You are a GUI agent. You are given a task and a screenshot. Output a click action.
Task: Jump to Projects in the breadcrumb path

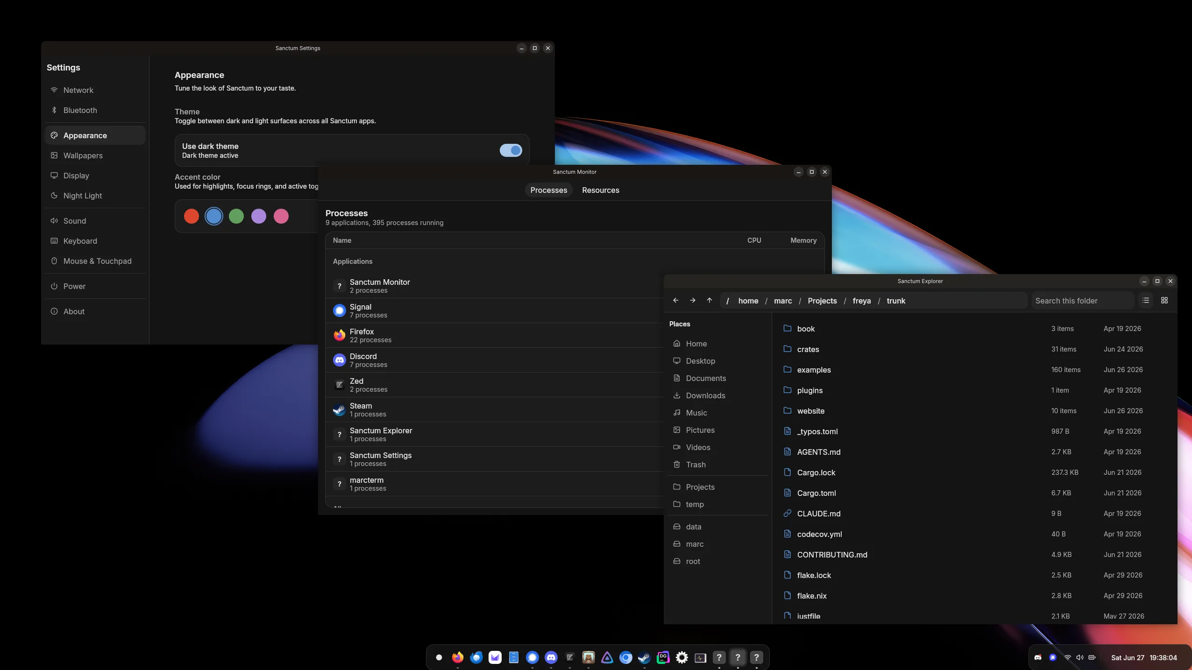pyautogui.click(x=822, y=301)
